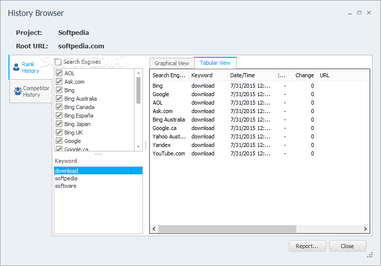Select the softpedia keyword

tap(98, 178)
